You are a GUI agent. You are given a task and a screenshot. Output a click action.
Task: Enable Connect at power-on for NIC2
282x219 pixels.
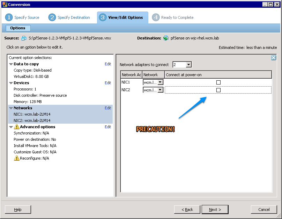[x=218, y=90]
